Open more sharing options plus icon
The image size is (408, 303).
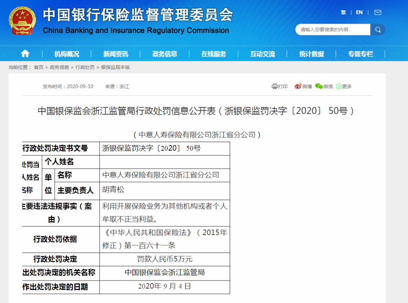(339, 87)
